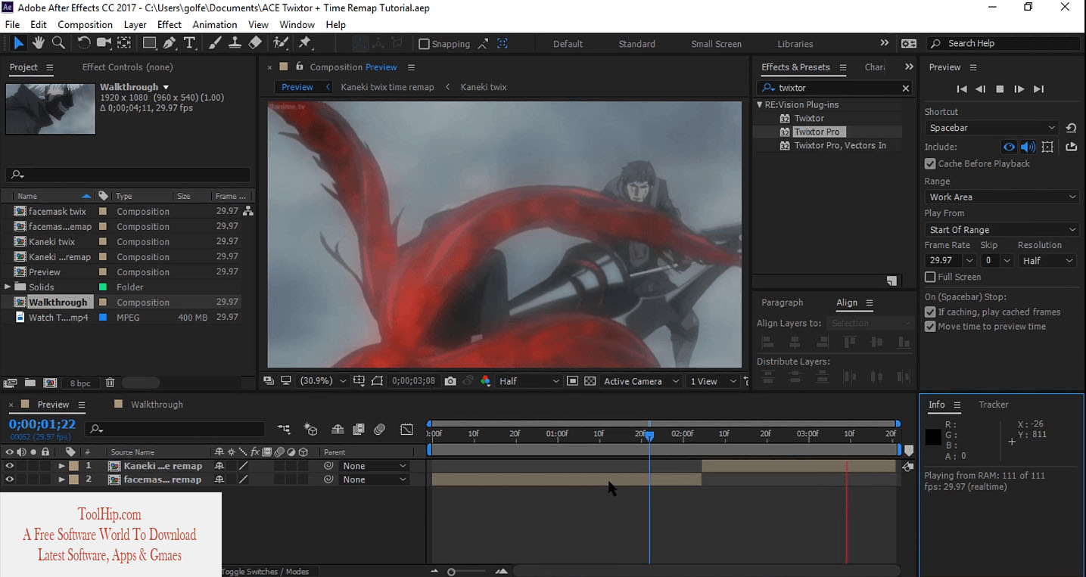
Task: Select the Zoom tool magnifier
Action: click(x=58, y=43)
